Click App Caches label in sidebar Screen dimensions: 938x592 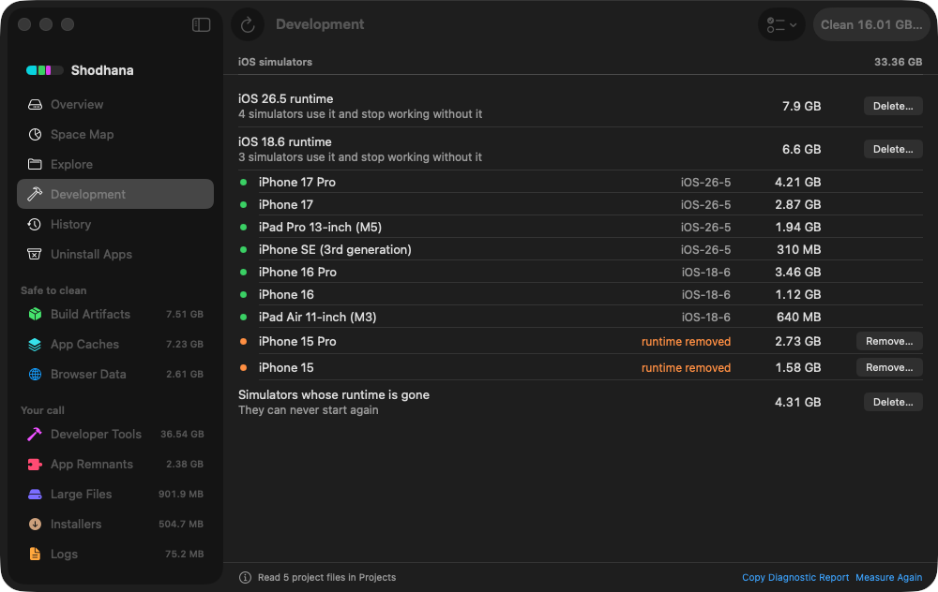point(84,344)
